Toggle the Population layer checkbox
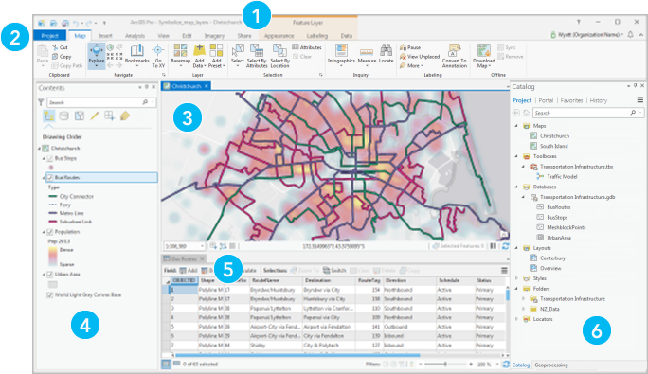Image resolution: width=648 pixels, height=374 pixels. pyautogui.click(x=50, y=232)
